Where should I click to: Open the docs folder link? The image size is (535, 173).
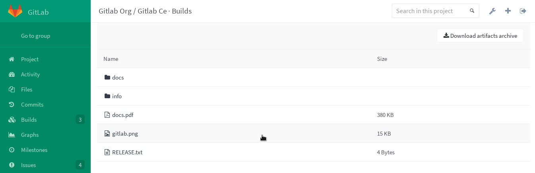click(118, 78)
